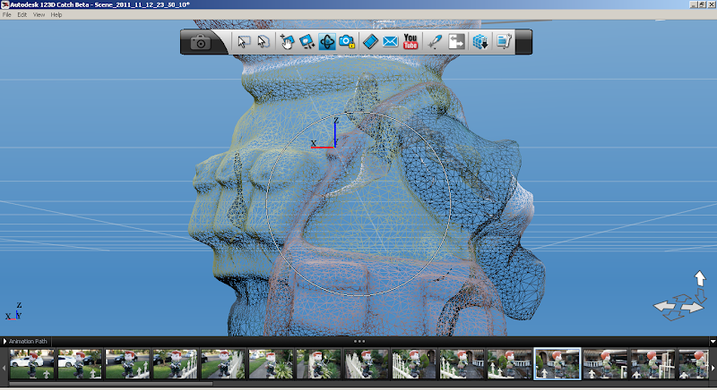Click the white up navigation arrow

point(699,280)
